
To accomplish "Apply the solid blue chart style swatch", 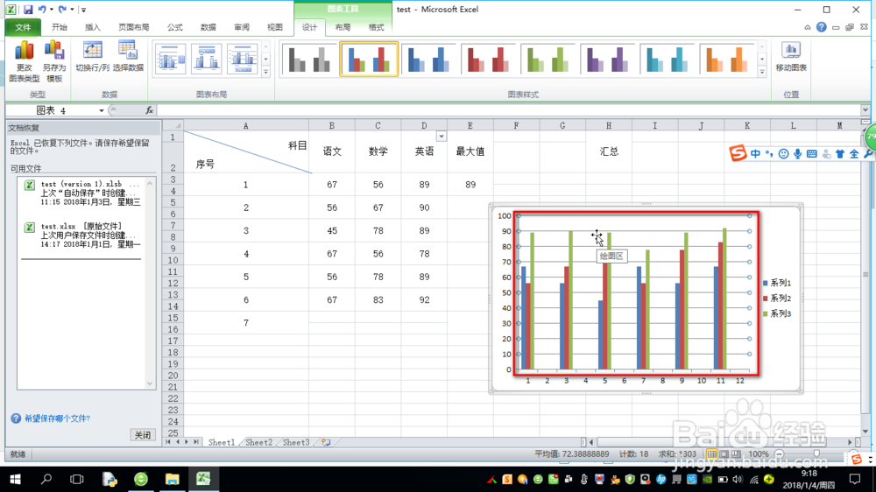I will 428,60.
